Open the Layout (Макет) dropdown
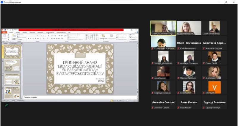Viewport: 238px width, 126px height. 20,35
